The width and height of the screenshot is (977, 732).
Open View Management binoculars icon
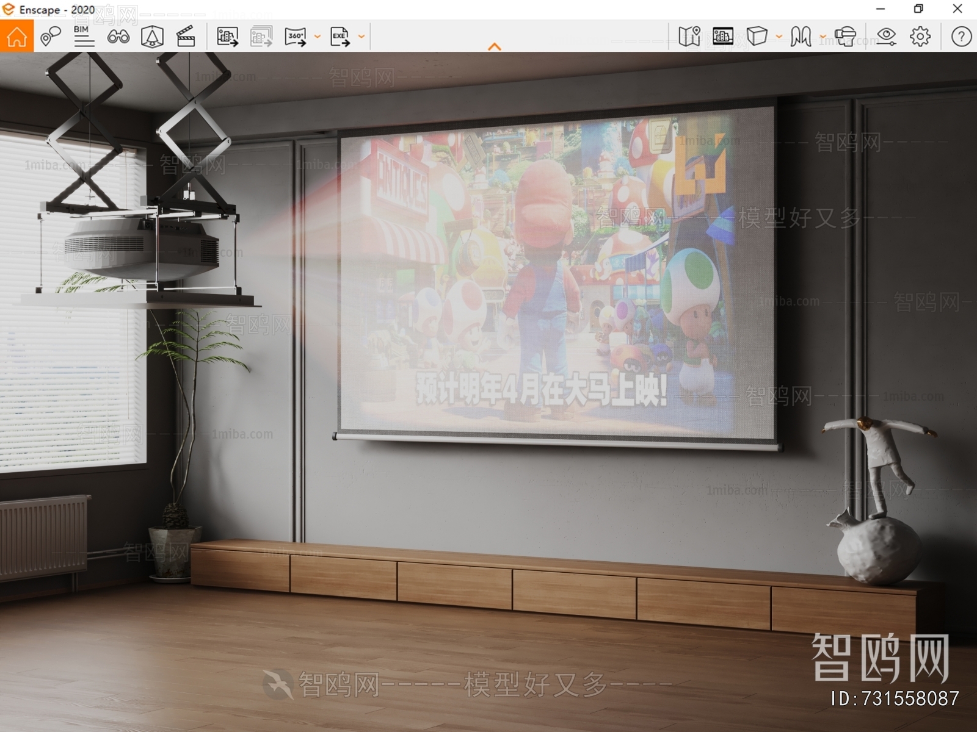pos(118,37)
